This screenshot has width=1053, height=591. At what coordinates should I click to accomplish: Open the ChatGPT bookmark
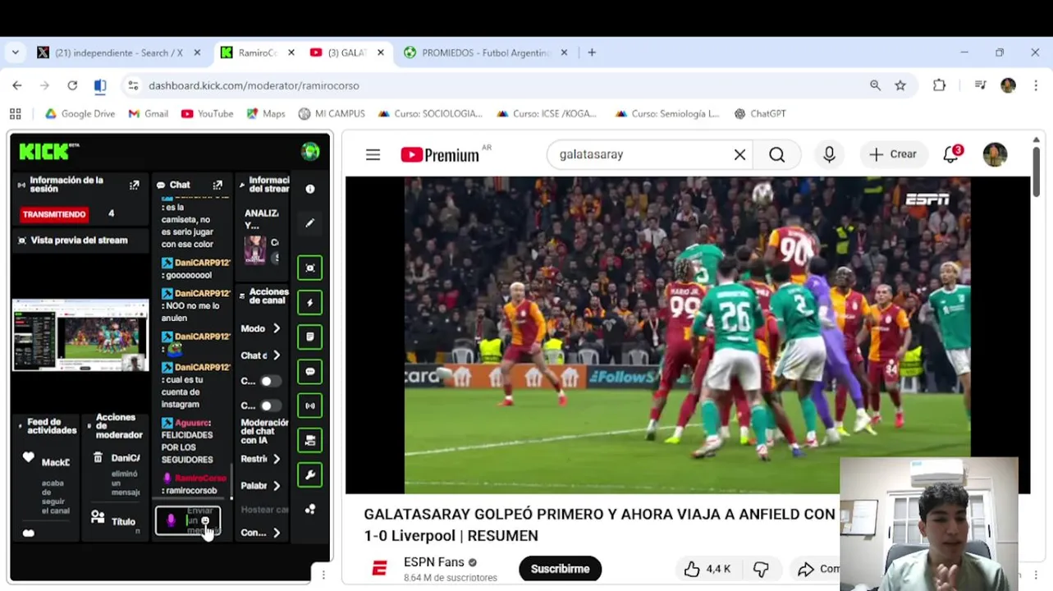tap(760, 114)
